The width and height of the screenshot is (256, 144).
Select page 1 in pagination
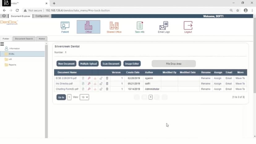[x=151, y=97]
